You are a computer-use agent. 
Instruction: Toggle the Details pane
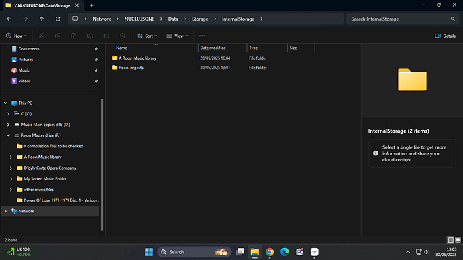tap(446, 36)
